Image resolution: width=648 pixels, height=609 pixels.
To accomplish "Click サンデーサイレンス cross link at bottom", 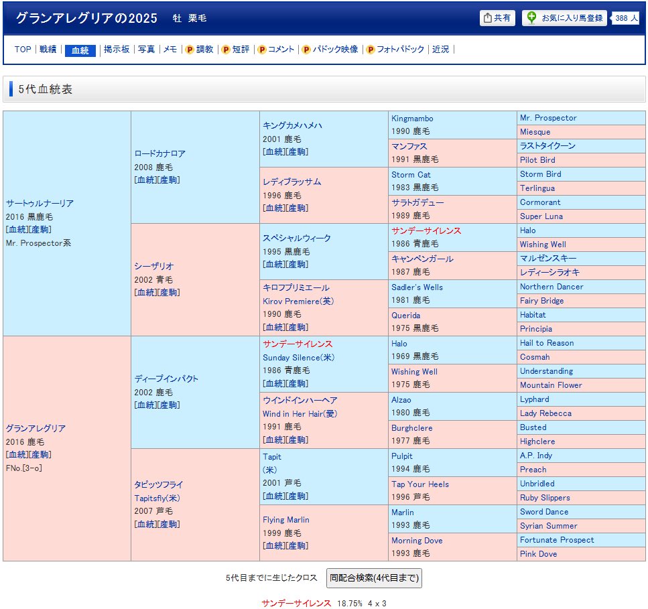I will tap(296, 603).
